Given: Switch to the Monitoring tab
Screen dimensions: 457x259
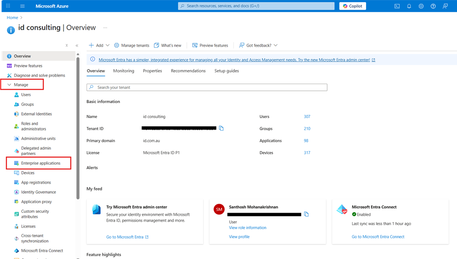Looking at the screenshot, I should pyautogui.click(x=123, y=71).
